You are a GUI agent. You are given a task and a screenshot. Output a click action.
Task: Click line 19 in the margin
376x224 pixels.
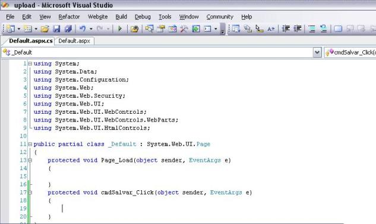pyautogui.click(x=23, y=209)
